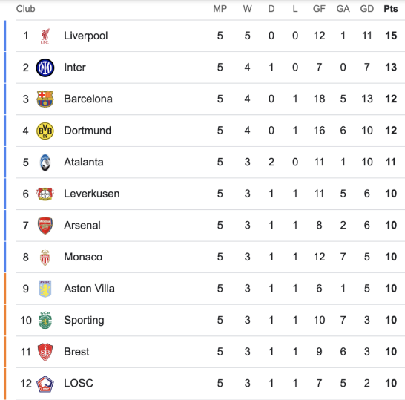The height and width of the screenshot is (400, 405).
Task: Click the Club column header
Action: click(x=25, y=9)
